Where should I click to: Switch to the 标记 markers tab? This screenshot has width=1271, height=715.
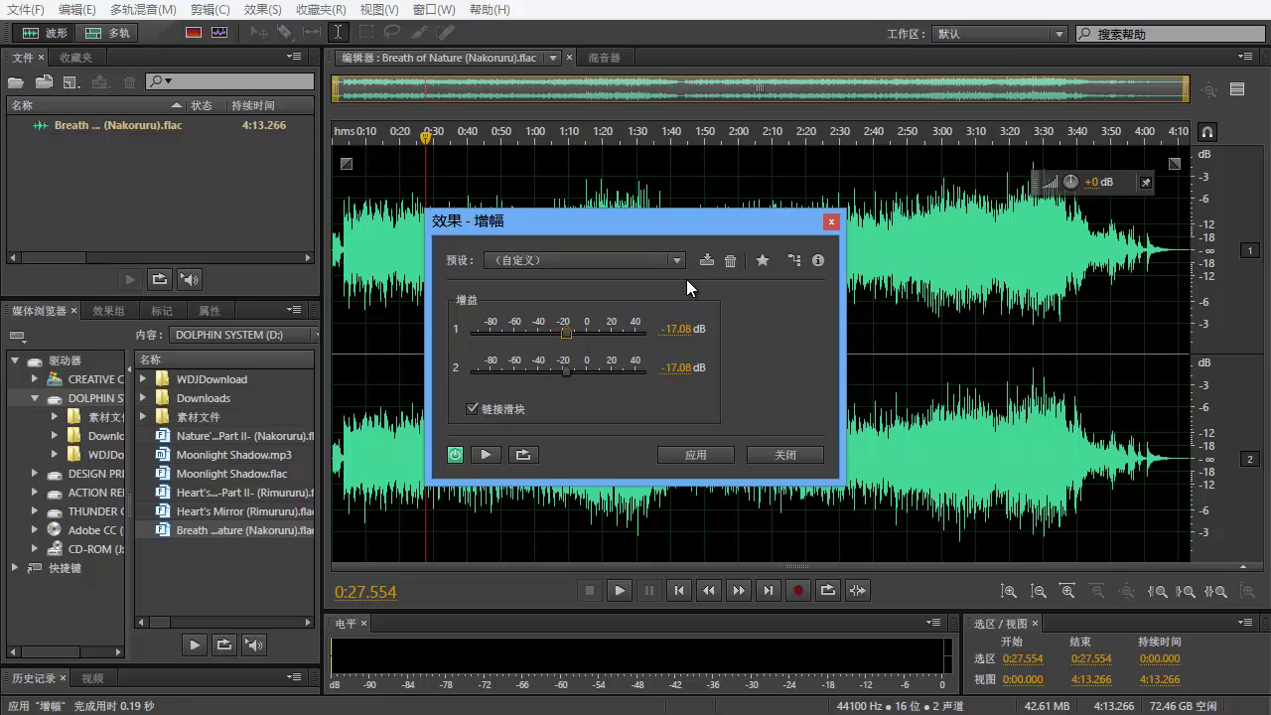point(161,311)
